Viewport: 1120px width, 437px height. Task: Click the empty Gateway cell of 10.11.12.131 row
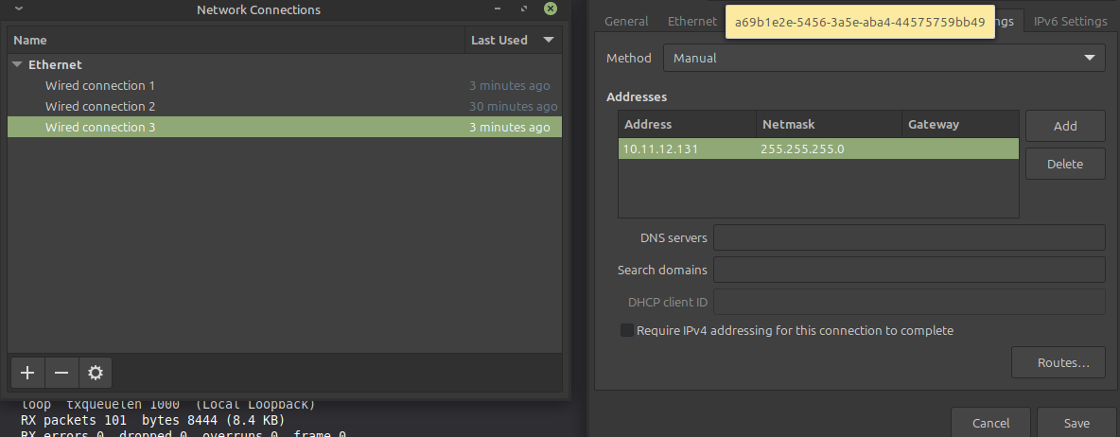pyautogui.click(x=960, y=149)
